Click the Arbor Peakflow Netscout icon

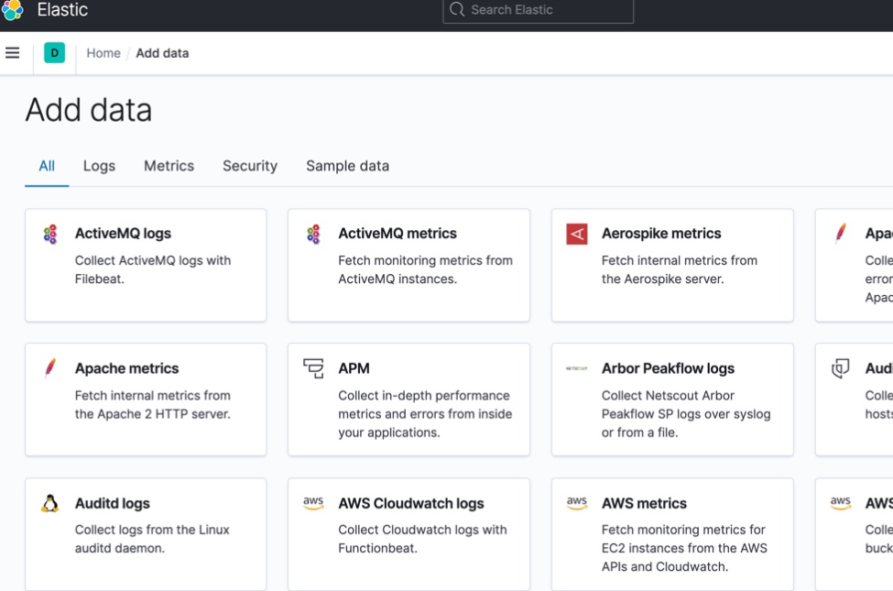pyautogui.click(x=577, y=369)
